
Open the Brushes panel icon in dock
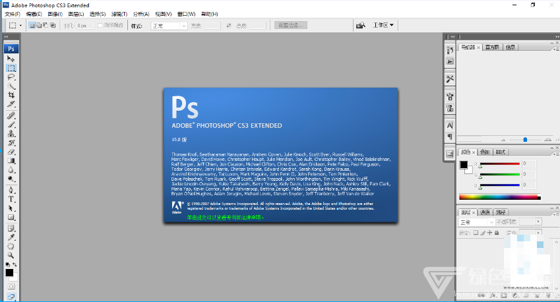450,96
